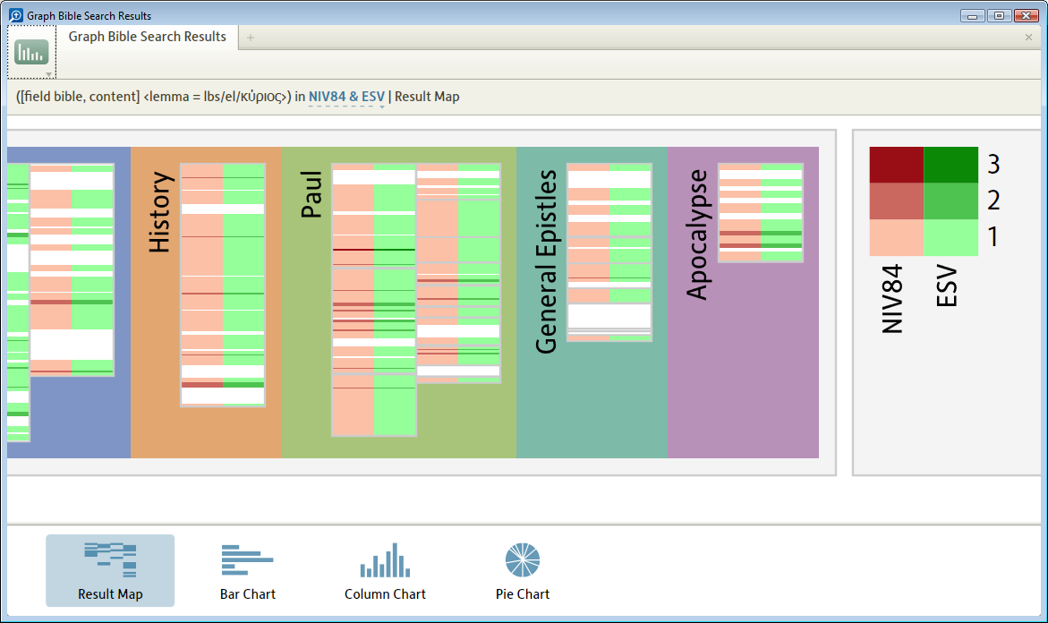Select the Apocalypse section label
Viewport: 1048px width, 623px height.
697,235
